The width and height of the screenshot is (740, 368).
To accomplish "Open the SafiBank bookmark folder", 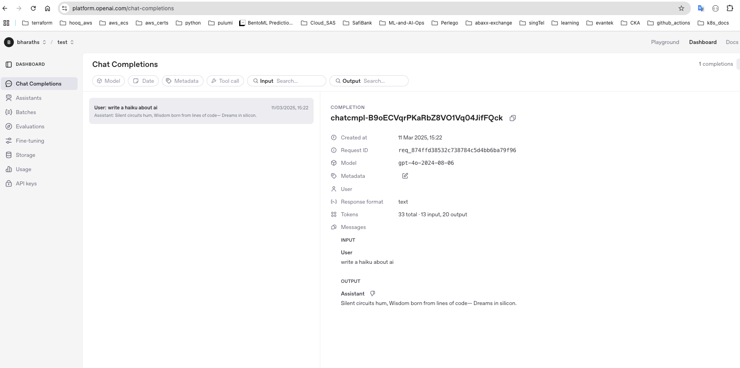I will point(358,23).
